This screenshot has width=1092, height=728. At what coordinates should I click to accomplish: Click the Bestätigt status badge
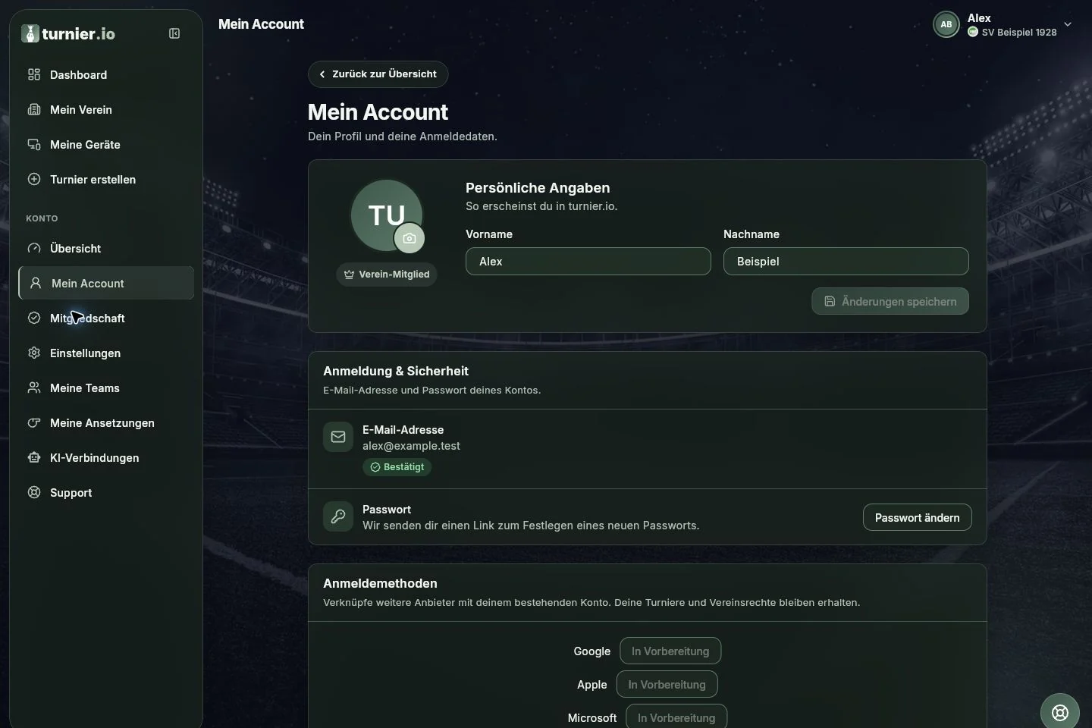pos(397,467)
